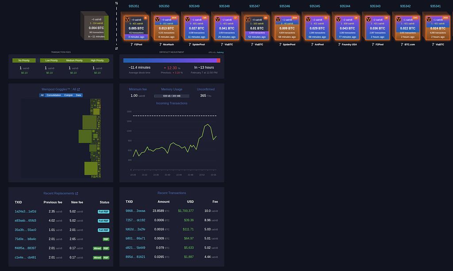453x271 pixels.
Task: Click the radiation icon on block 935346
Action: pyautogui.click(x=278, y=20)
